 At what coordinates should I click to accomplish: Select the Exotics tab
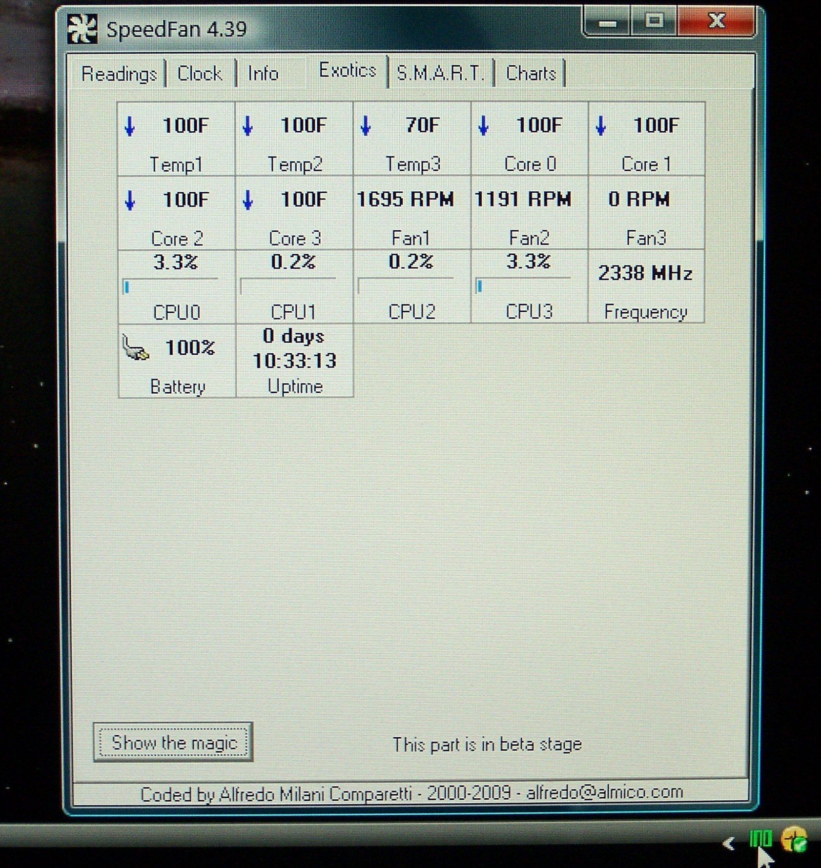[348, 71]
